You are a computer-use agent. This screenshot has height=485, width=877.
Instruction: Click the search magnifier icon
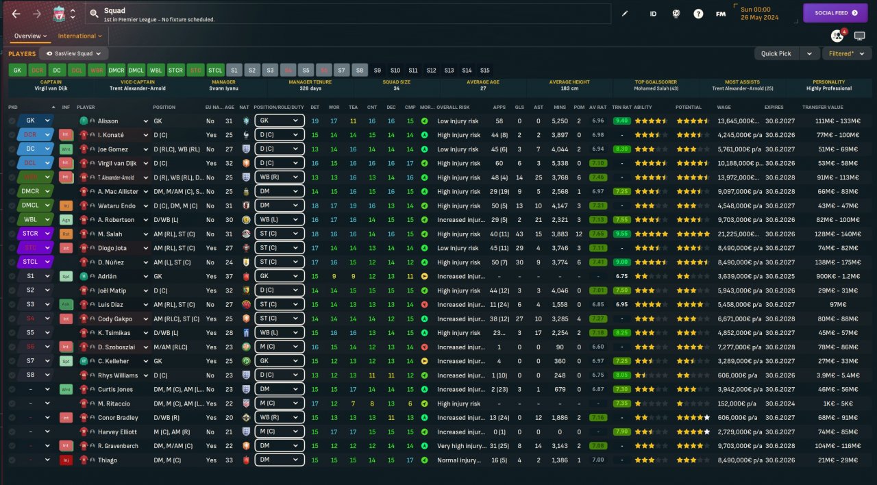click(x=94, y=14)
